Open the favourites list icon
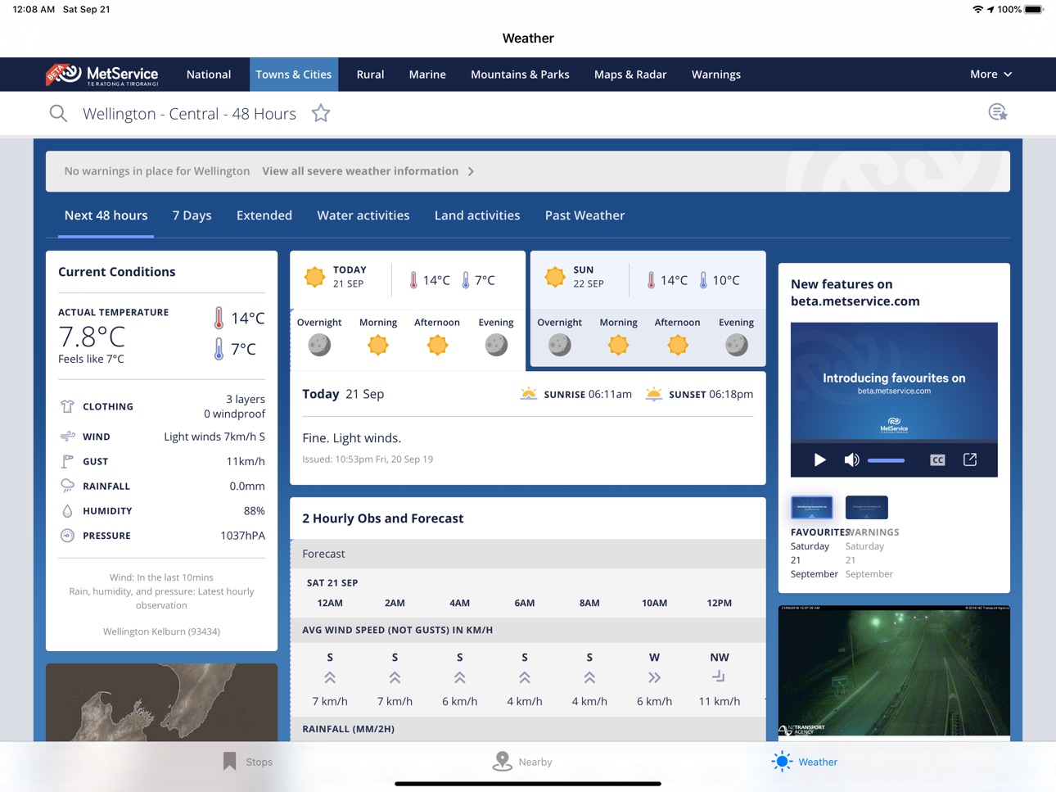The image size is (1056, 792). [997, 112]
